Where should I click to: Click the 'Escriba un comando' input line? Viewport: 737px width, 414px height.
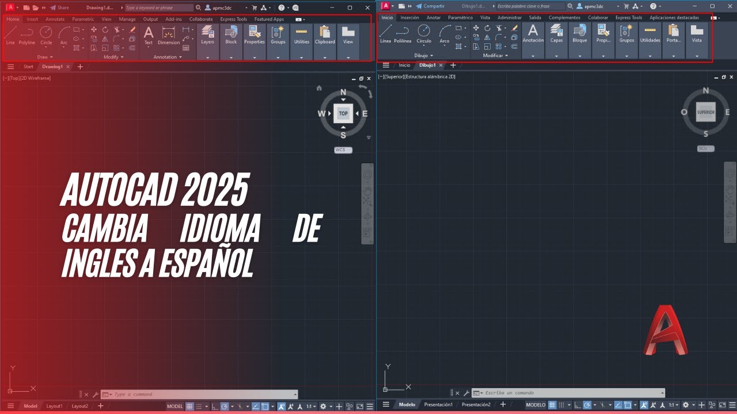point(568,393)
